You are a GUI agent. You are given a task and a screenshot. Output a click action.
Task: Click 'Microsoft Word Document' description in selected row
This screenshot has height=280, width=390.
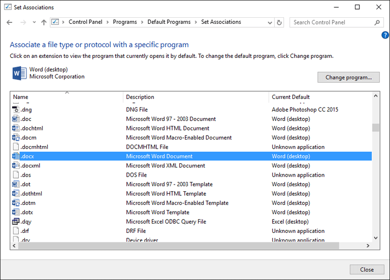point(159,156)
